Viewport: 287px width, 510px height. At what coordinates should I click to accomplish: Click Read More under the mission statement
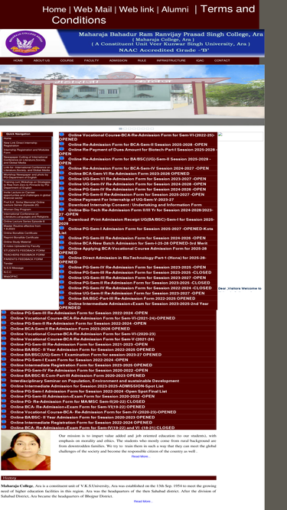(141, 456)
